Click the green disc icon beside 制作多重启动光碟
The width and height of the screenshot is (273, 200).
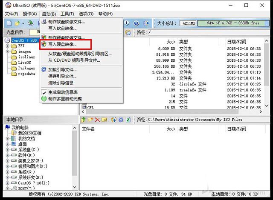pos(44,99)
